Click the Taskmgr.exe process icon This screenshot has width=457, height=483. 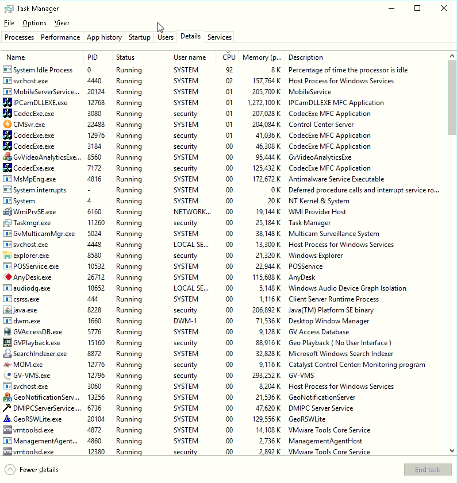pos(7,223)
